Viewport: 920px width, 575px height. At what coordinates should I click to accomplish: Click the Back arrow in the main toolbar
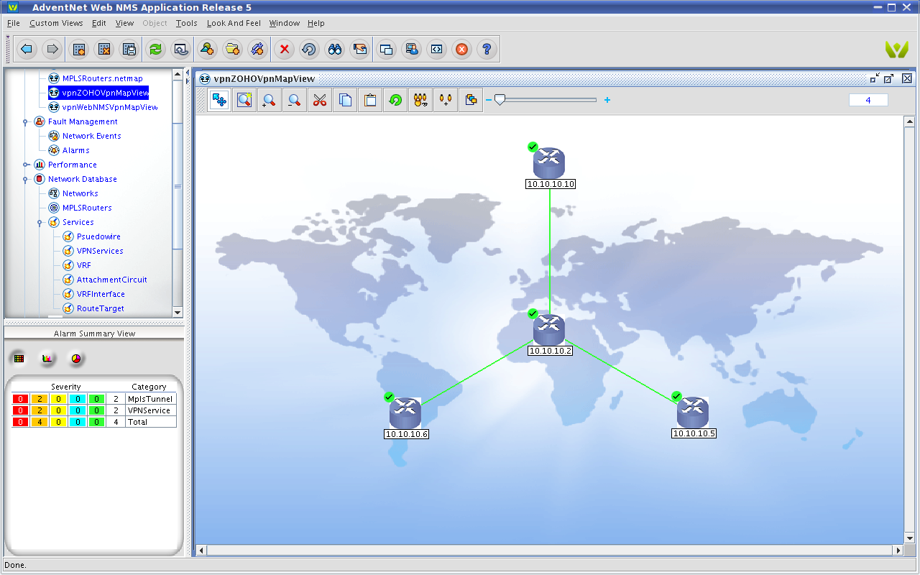coord(27,50)
